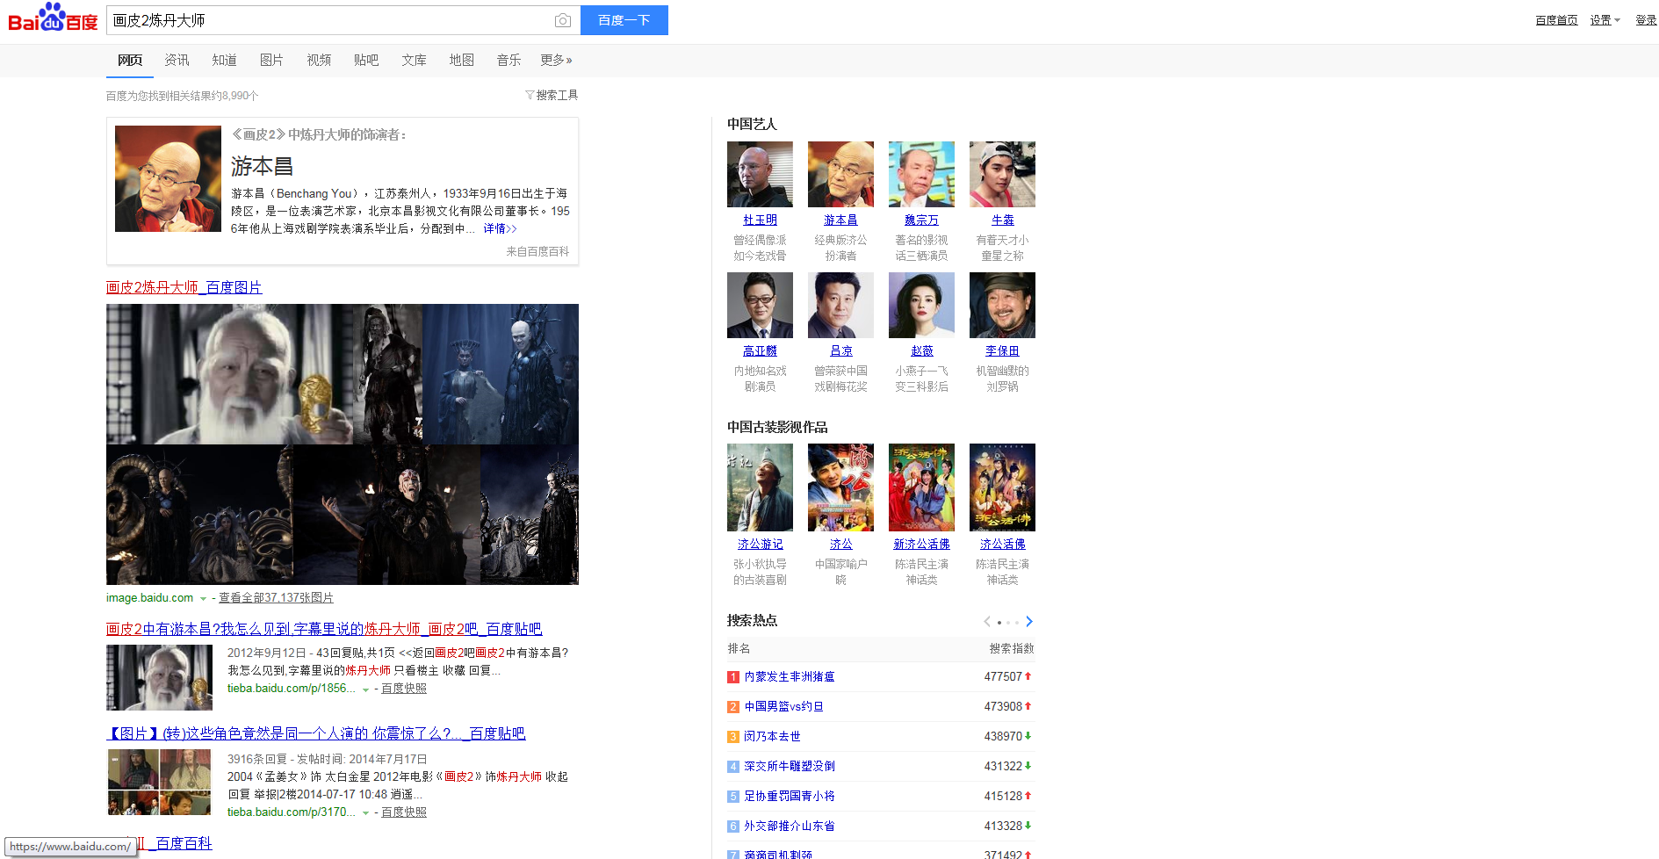This screenshot has width=1659, height=859.
Task: Go to previous page of search hotspots
Action: 987,622
